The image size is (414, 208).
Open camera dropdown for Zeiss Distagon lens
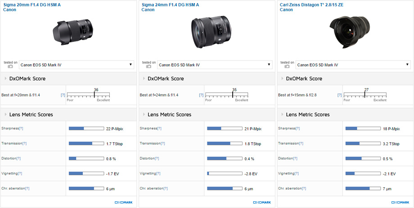(353, 65)
